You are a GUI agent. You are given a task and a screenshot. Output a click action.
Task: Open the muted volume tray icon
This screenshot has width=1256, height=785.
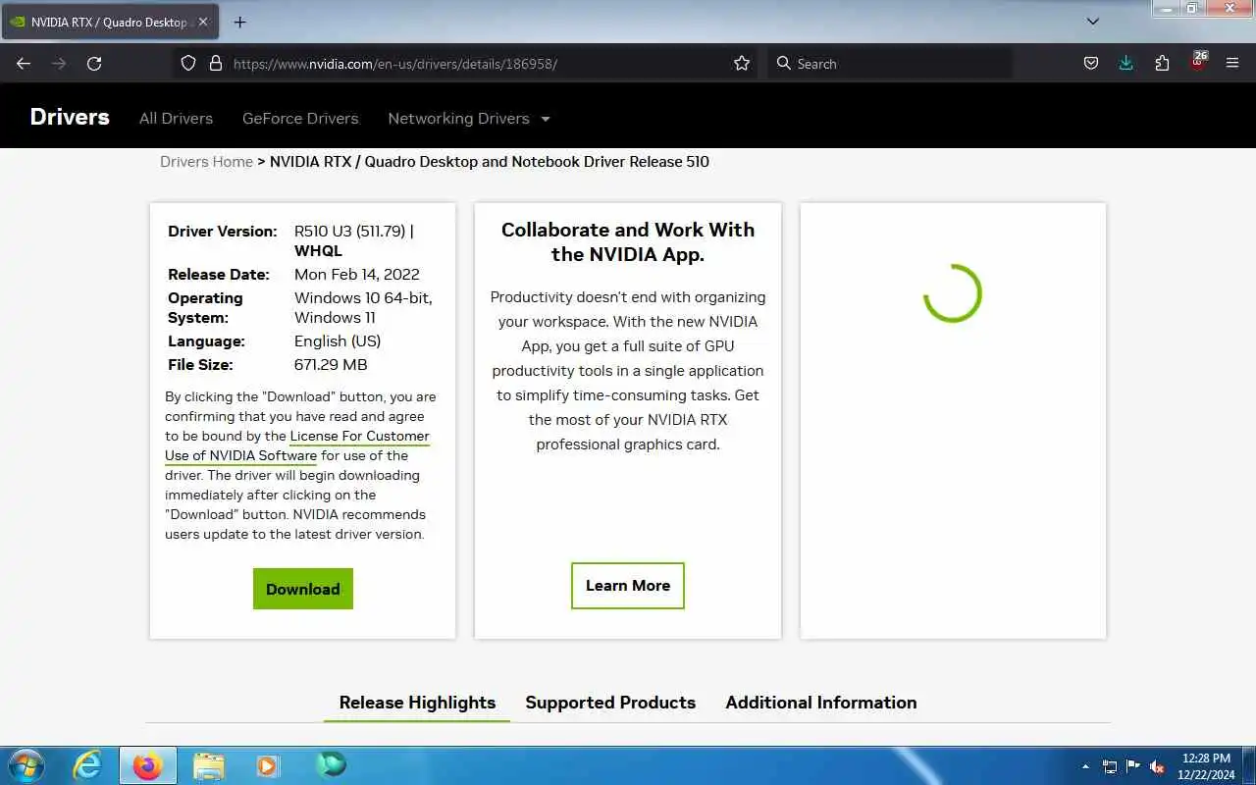[1157, 766]
